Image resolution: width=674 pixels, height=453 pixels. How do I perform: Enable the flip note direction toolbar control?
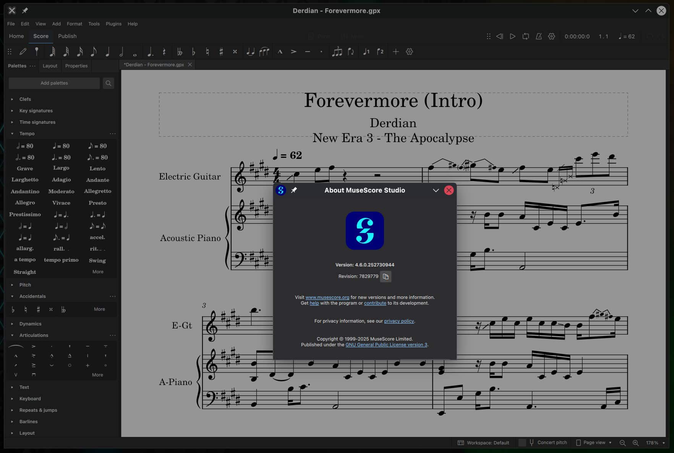pos(351,52)
